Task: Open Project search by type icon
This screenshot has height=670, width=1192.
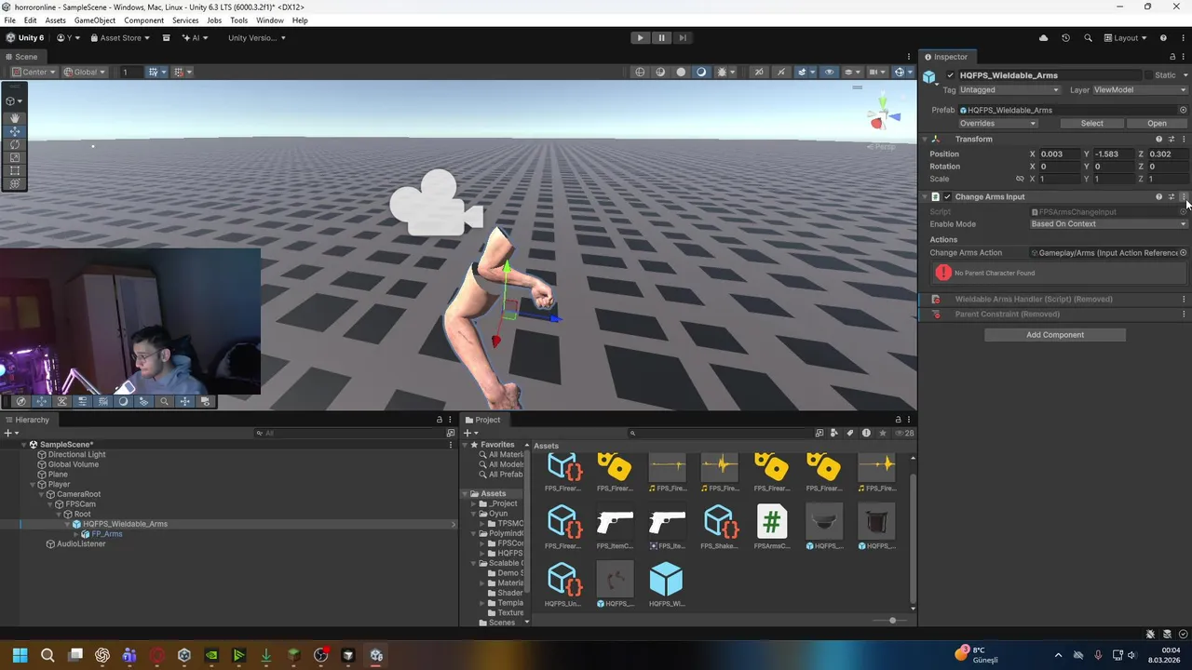Action: coord(834,433)
